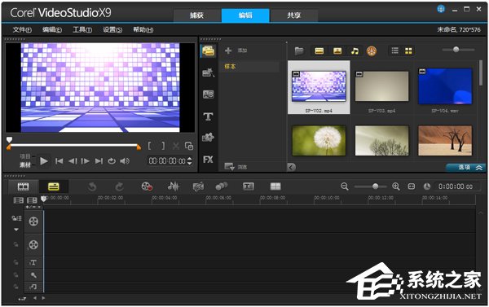Select the SP-V03.mp4 thumbnail

point(381,86)
